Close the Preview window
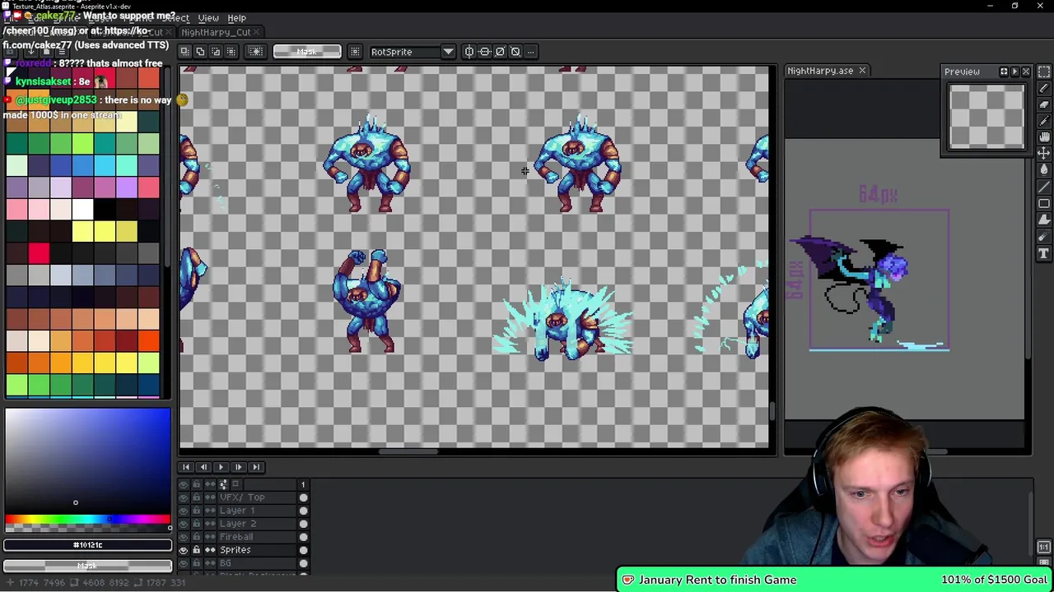This screenshot has width=1054, height=592. [x=1025, y=72]
